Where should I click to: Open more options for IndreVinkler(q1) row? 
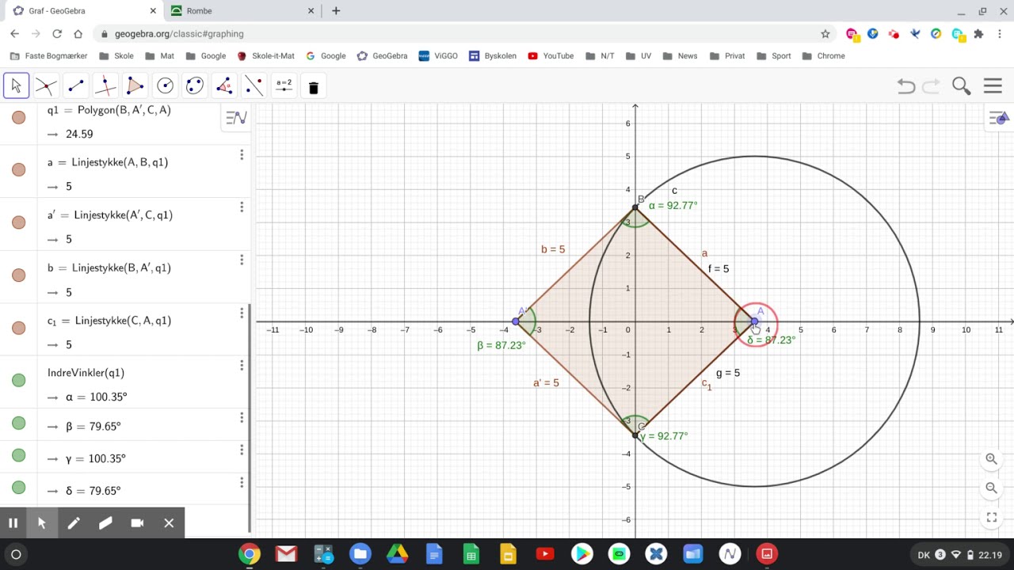coord(242,366)
